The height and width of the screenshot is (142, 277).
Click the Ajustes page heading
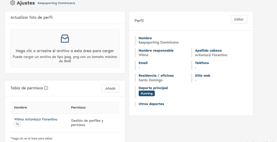pyautogui.click(x=26, y=3)
